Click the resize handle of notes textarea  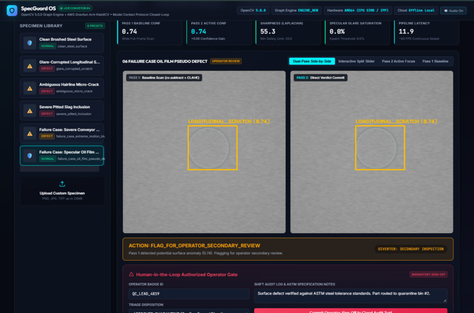(445, 301)
